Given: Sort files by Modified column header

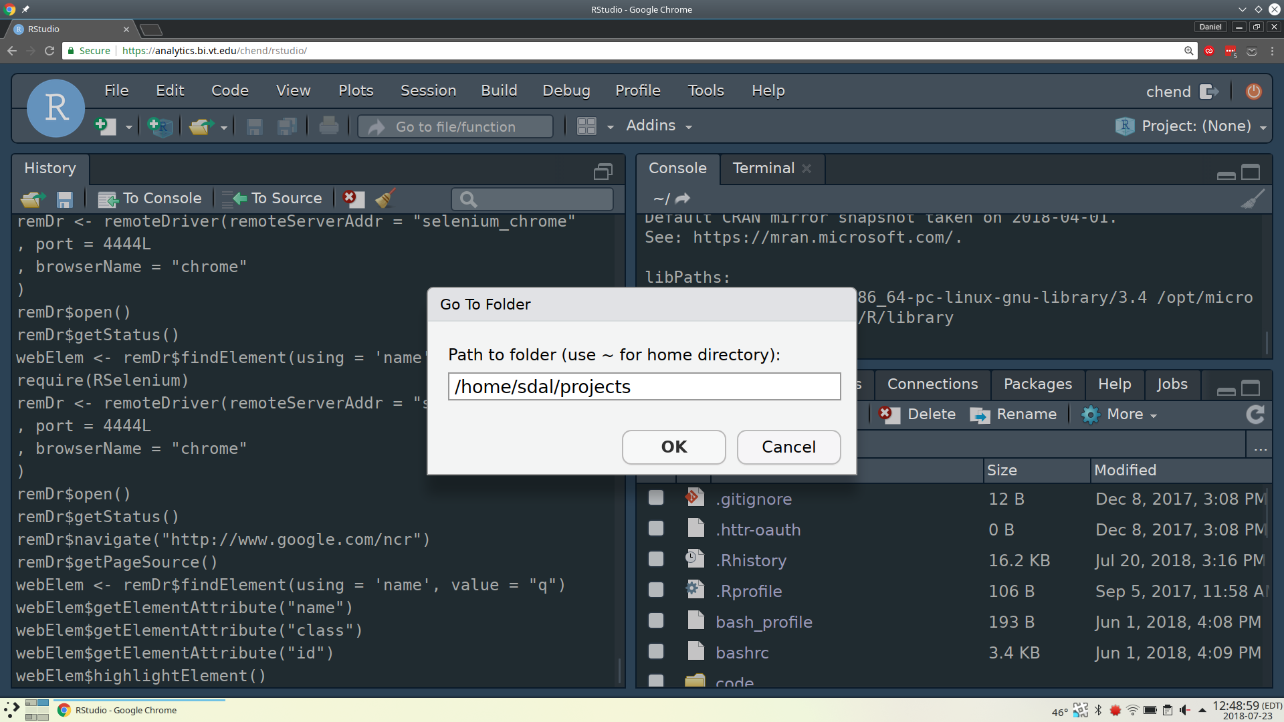Looking at the screenshot, I should 1180,470.
